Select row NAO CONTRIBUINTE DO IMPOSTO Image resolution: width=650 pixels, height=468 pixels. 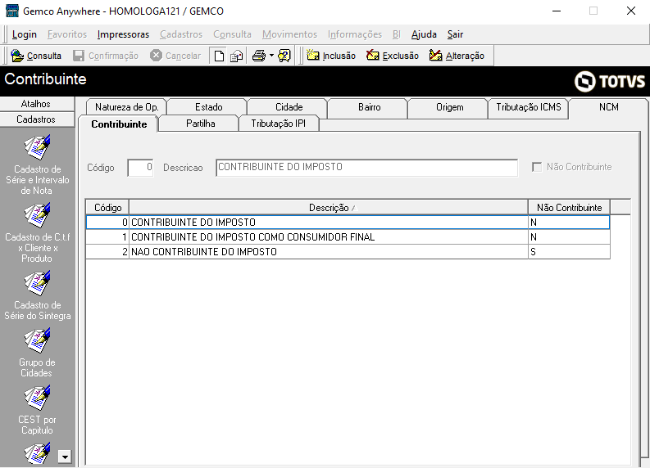point(348,251)
